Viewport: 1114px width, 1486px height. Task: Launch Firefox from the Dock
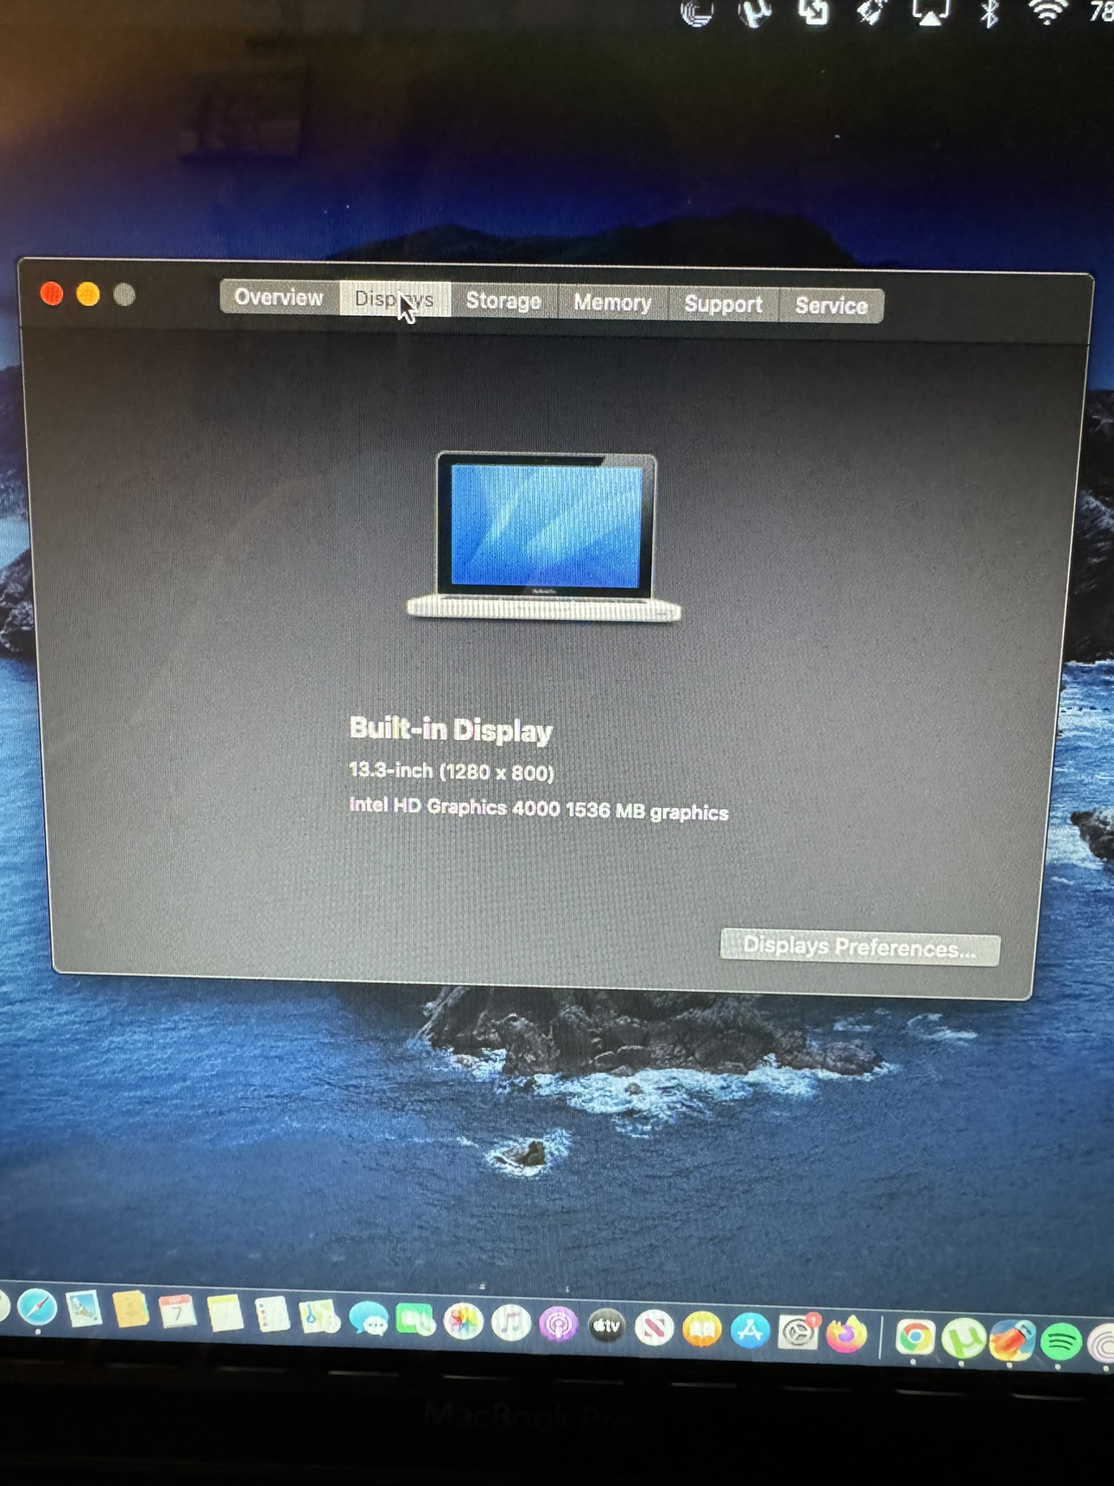846,1335
